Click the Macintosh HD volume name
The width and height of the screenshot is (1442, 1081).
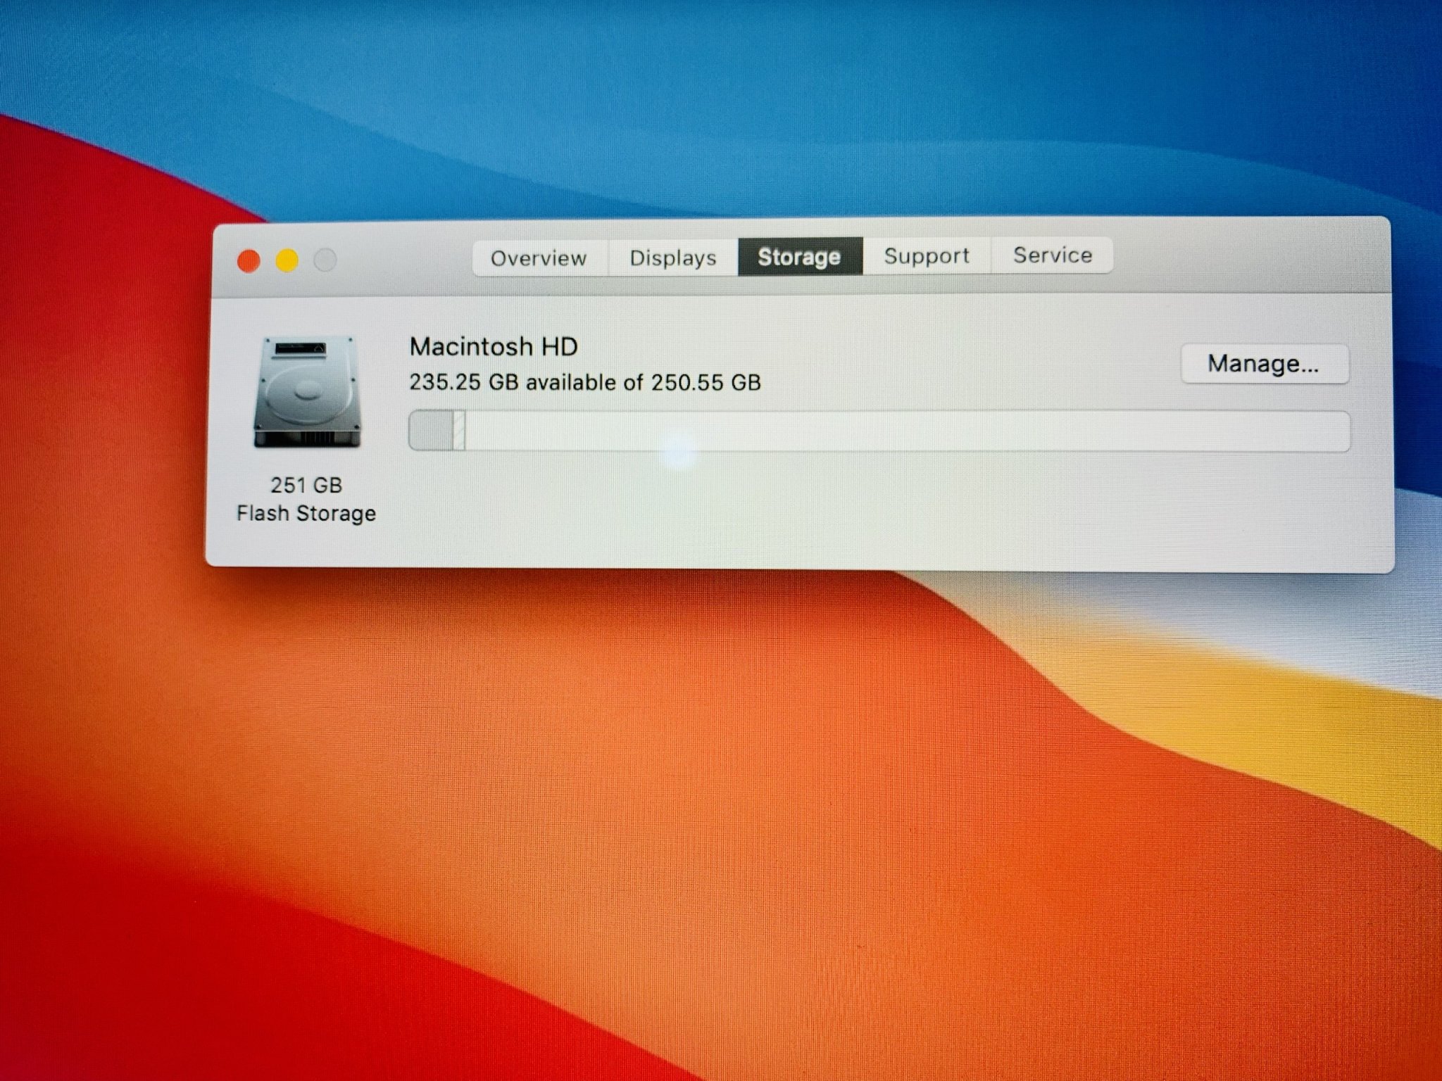[494, 346]
